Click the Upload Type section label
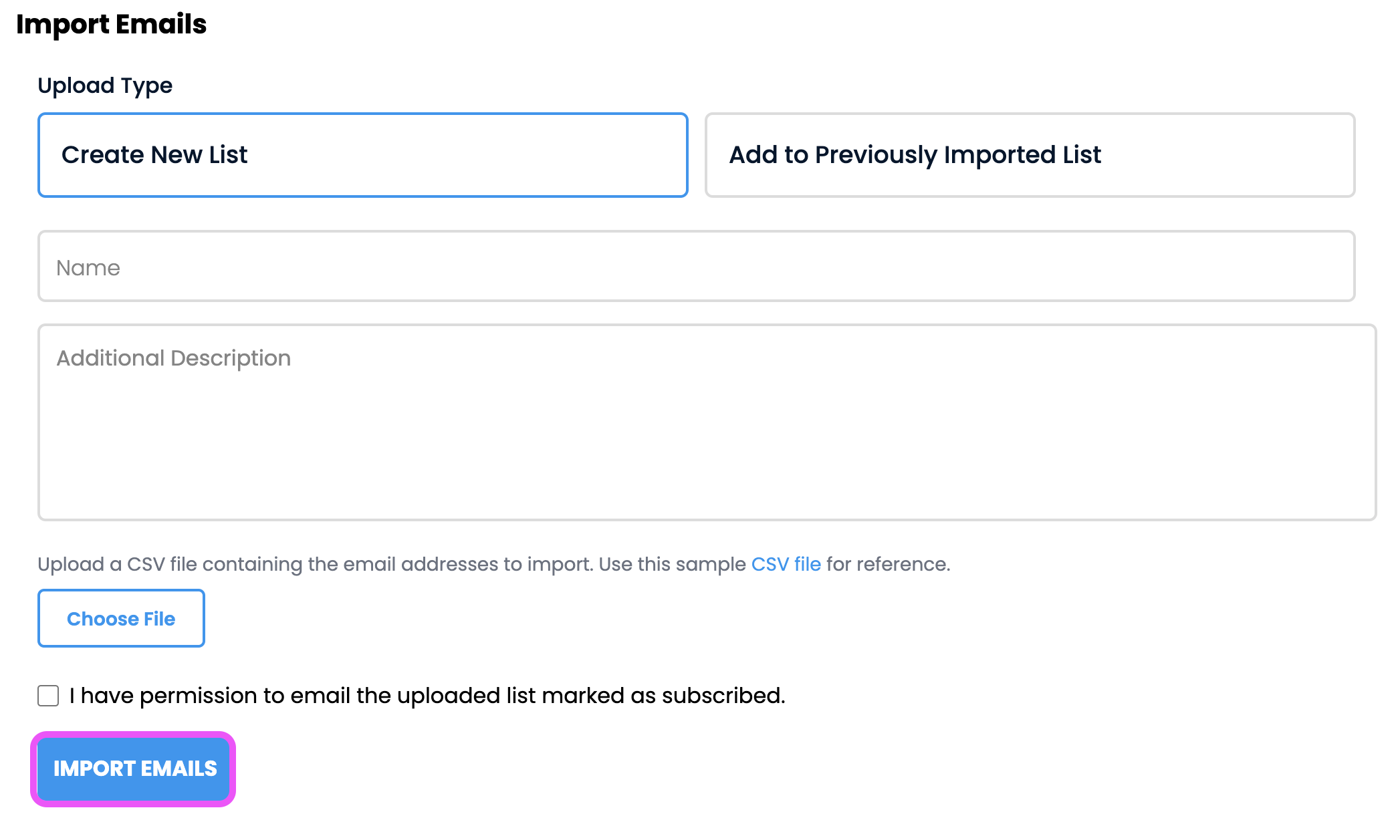Screen dimensions: 1396x814 (105, 86)
